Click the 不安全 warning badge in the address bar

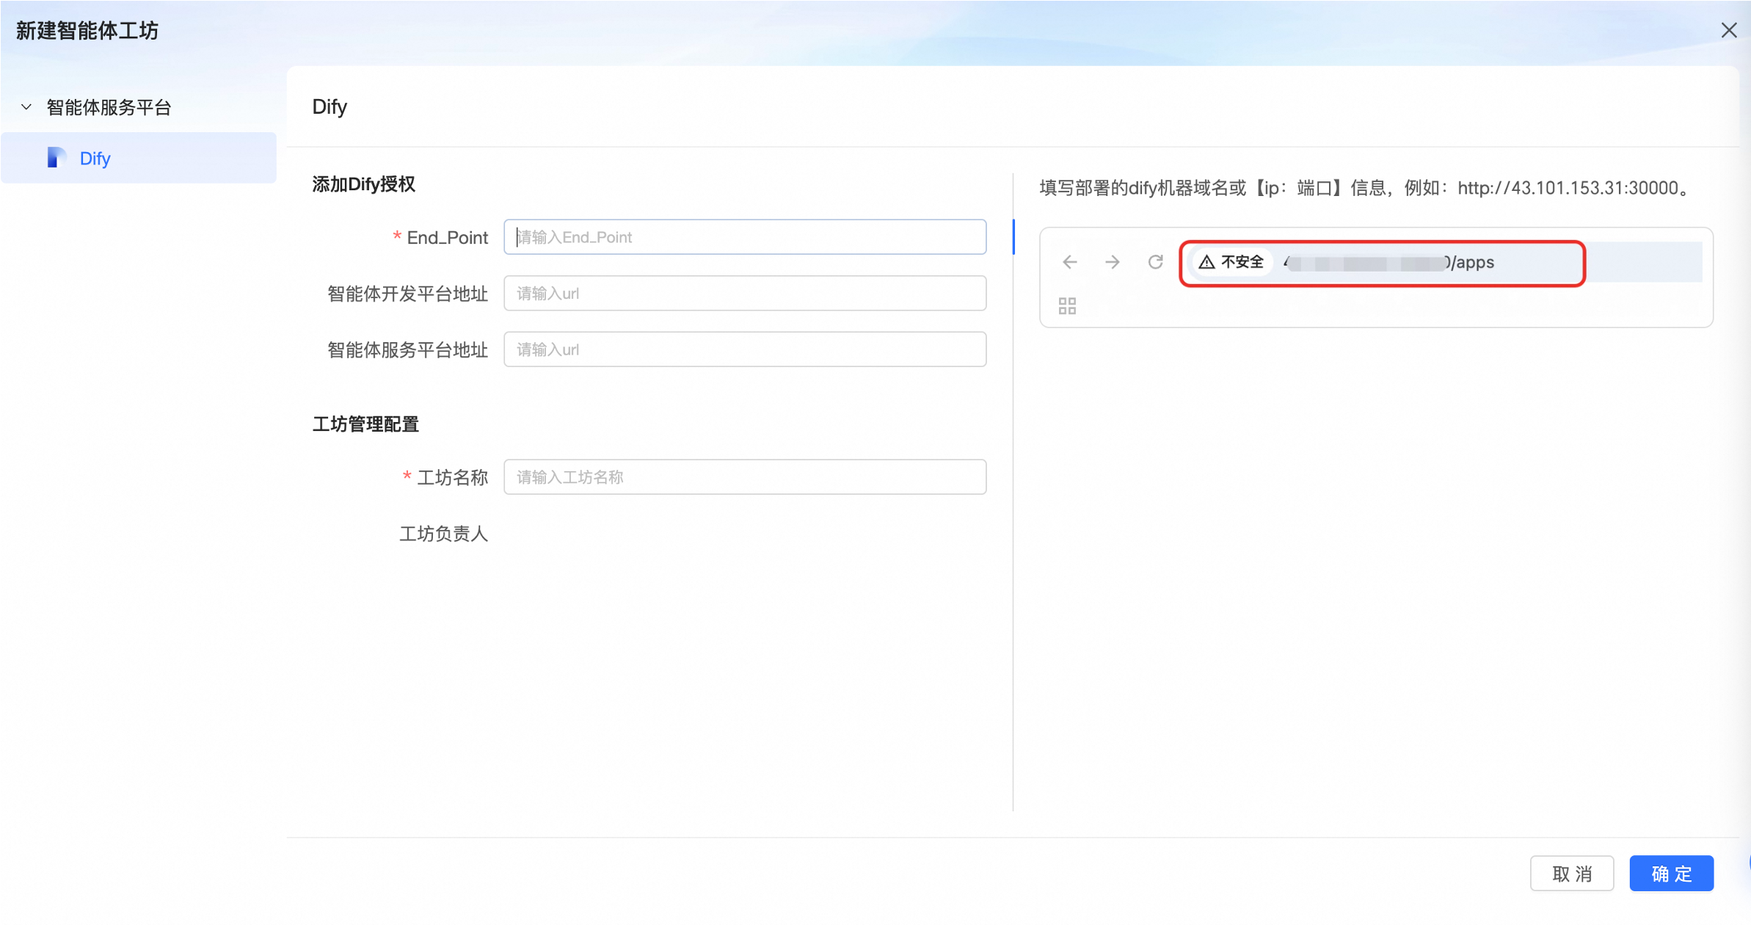(1231, 262)
